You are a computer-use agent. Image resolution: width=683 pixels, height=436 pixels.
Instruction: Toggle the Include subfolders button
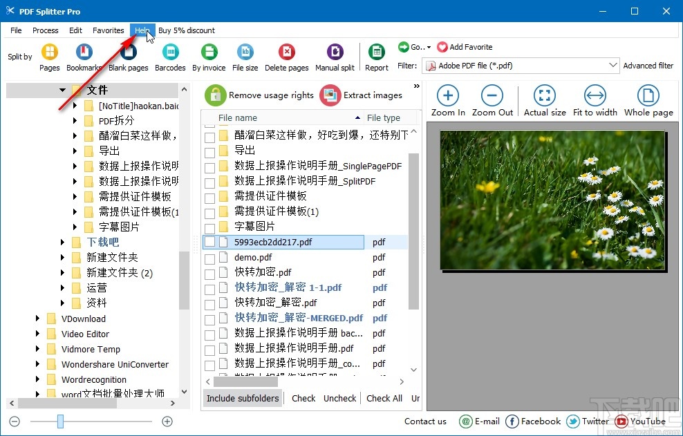pos(243,398)
